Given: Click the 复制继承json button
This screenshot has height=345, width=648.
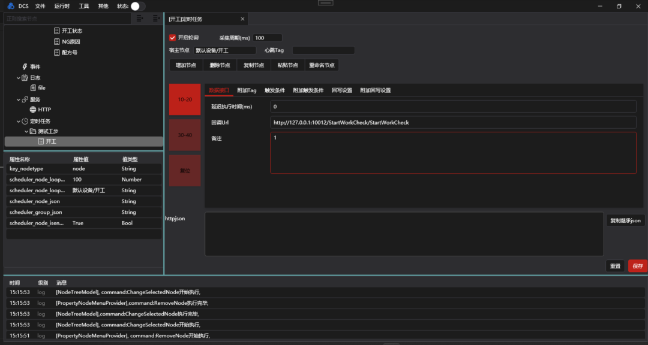Looking at the screenshot, I should (x=626, y=220).
